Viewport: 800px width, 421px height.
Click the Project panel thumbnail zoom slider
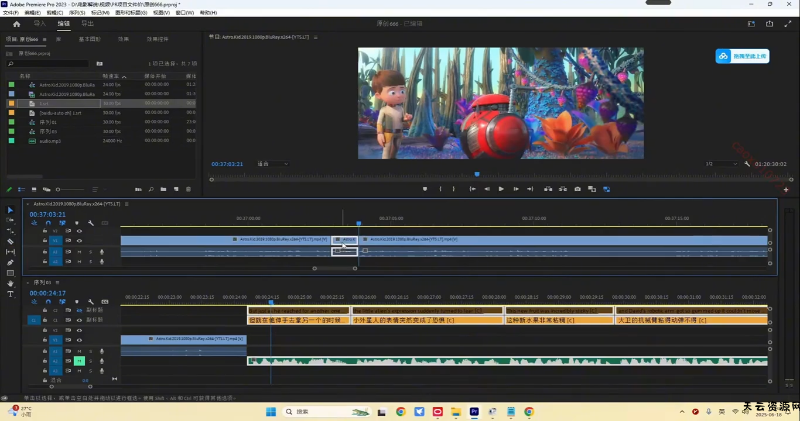click(x=58, y=189)
